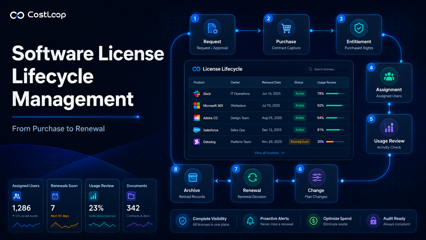The width and height of the screenshot is (426, 240).
Task: Click the Microsoft 365 logo icon
Action: [x=197, y=106]
